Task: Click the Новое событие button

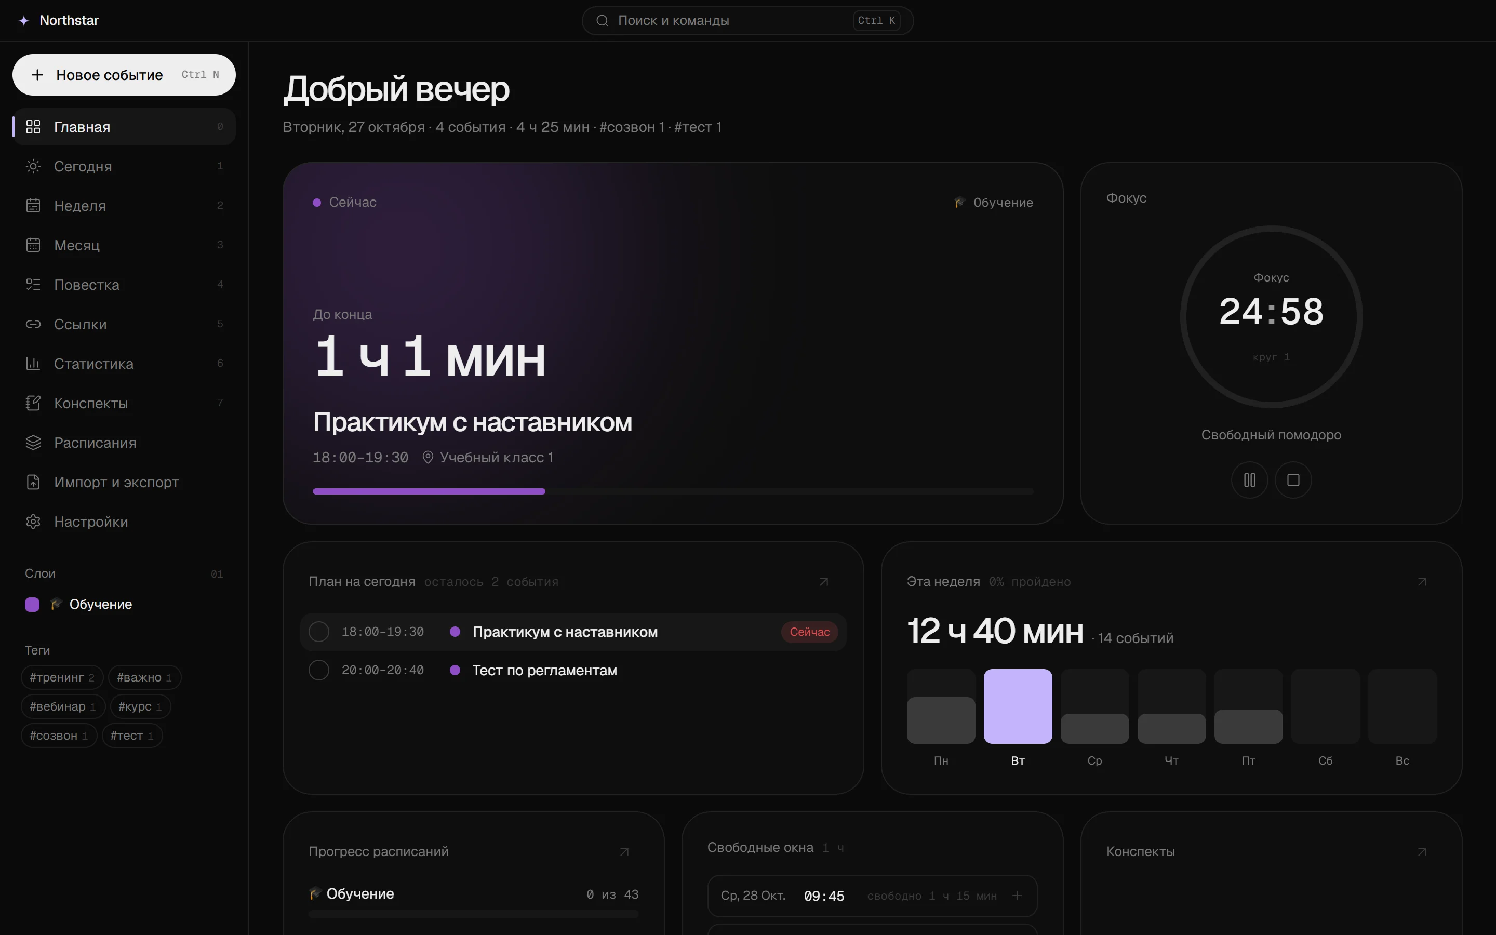Action: tap(124, 75)
